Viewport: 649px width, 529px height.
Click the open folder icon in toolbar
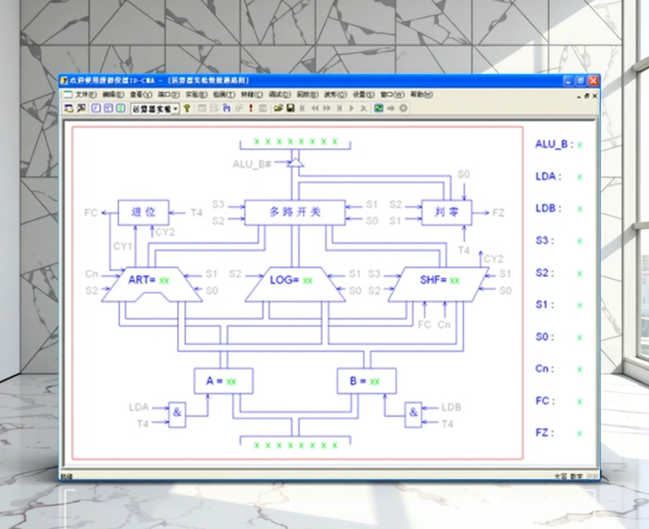coord(278,108)
